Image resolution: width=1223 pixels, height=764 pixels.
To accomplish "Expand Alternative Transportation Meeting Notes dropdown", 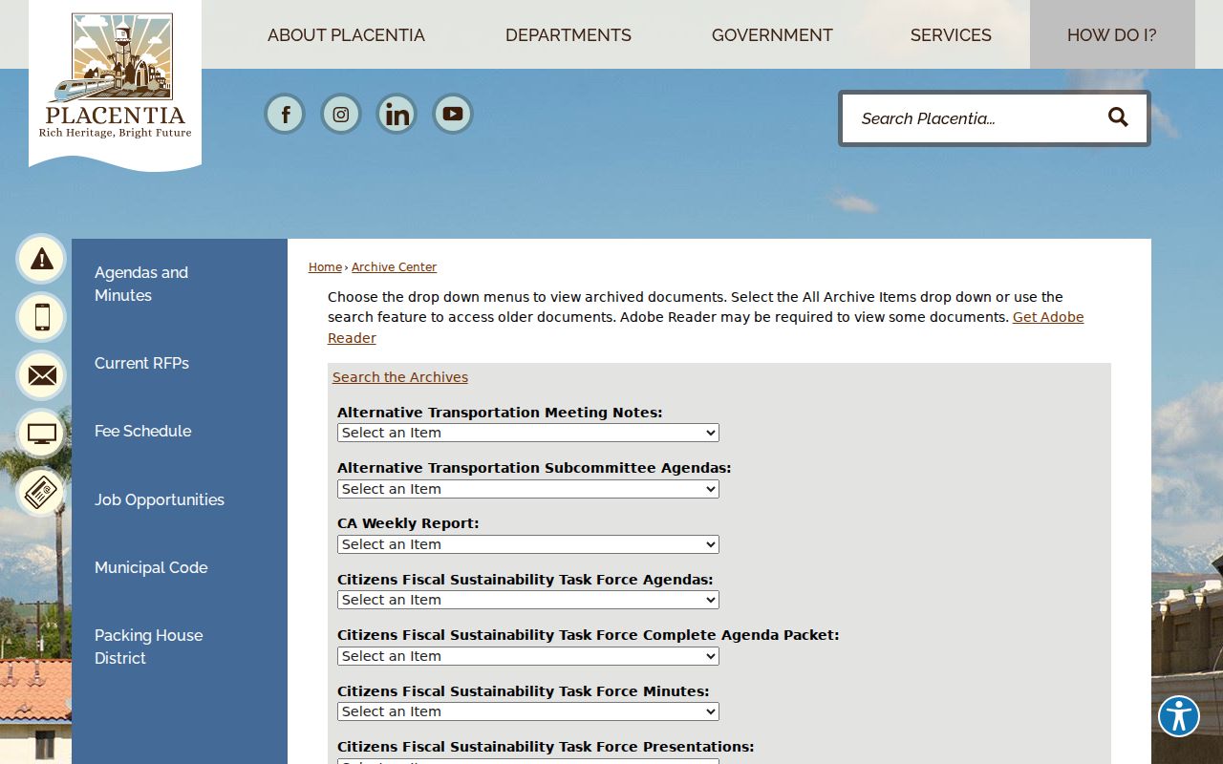I will click(528, 433).
